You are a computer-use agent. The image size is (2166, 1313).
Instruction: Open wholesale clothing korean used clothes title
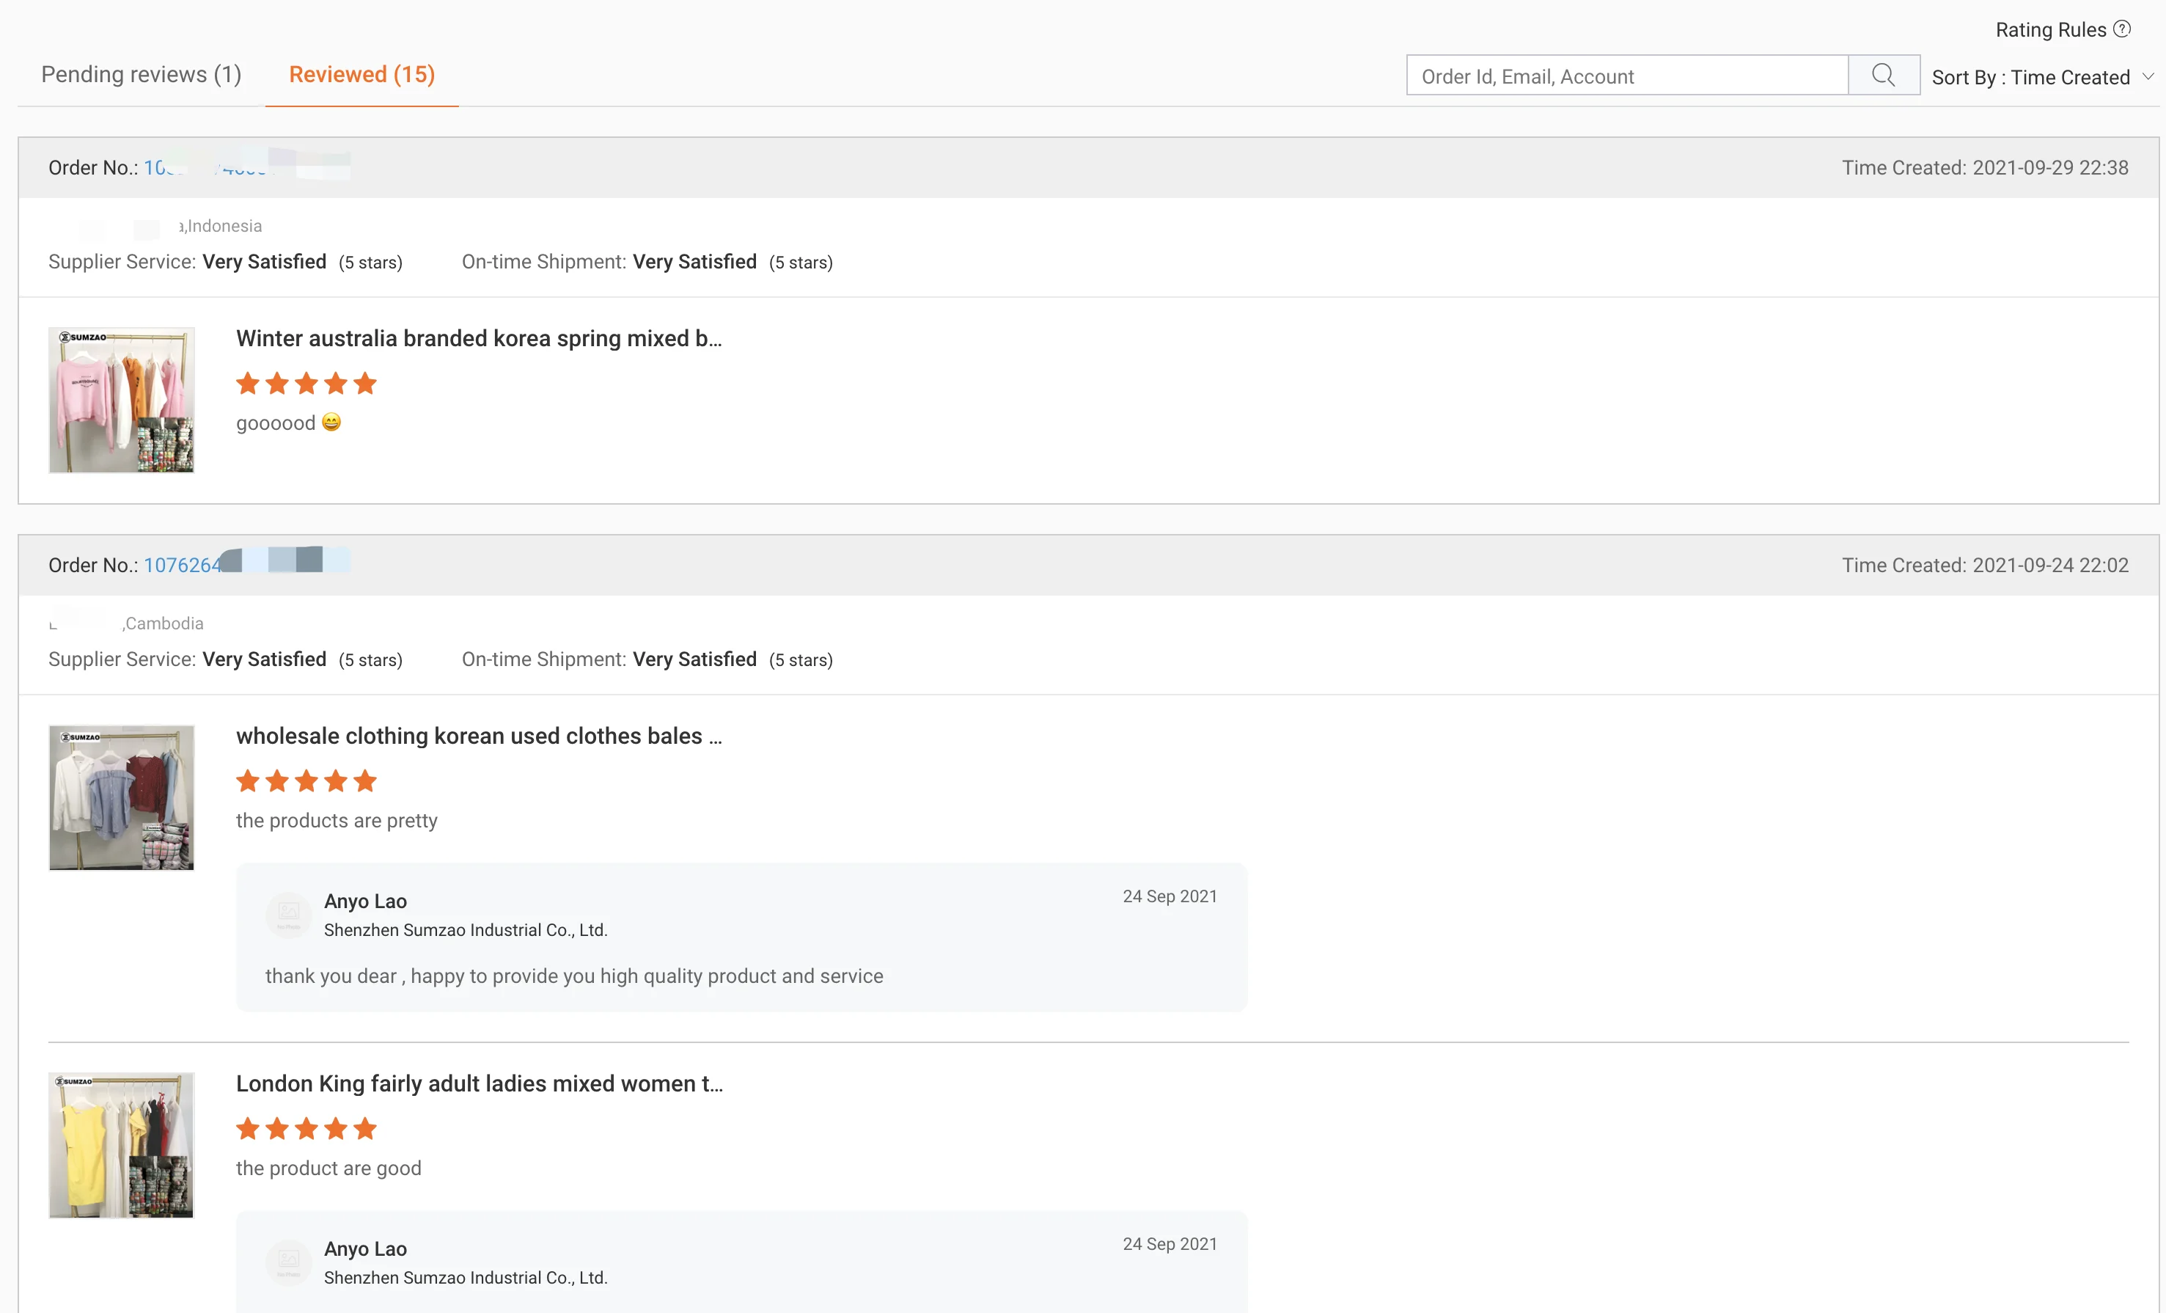(x=479, y=736)
